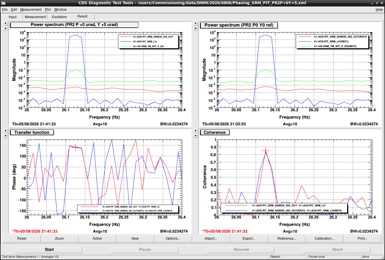
Task: Click right-arrow expander of first power spectrum pad
Action: [5, 23]
